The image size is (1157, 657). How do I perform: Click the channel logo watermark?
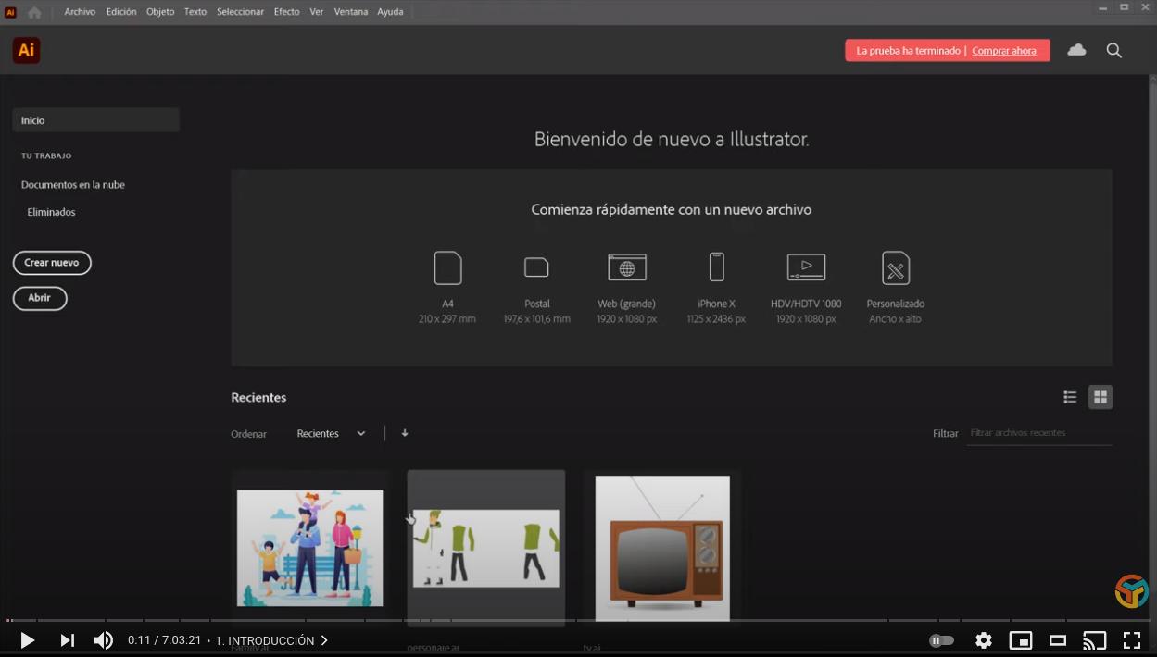[1131, 591]
